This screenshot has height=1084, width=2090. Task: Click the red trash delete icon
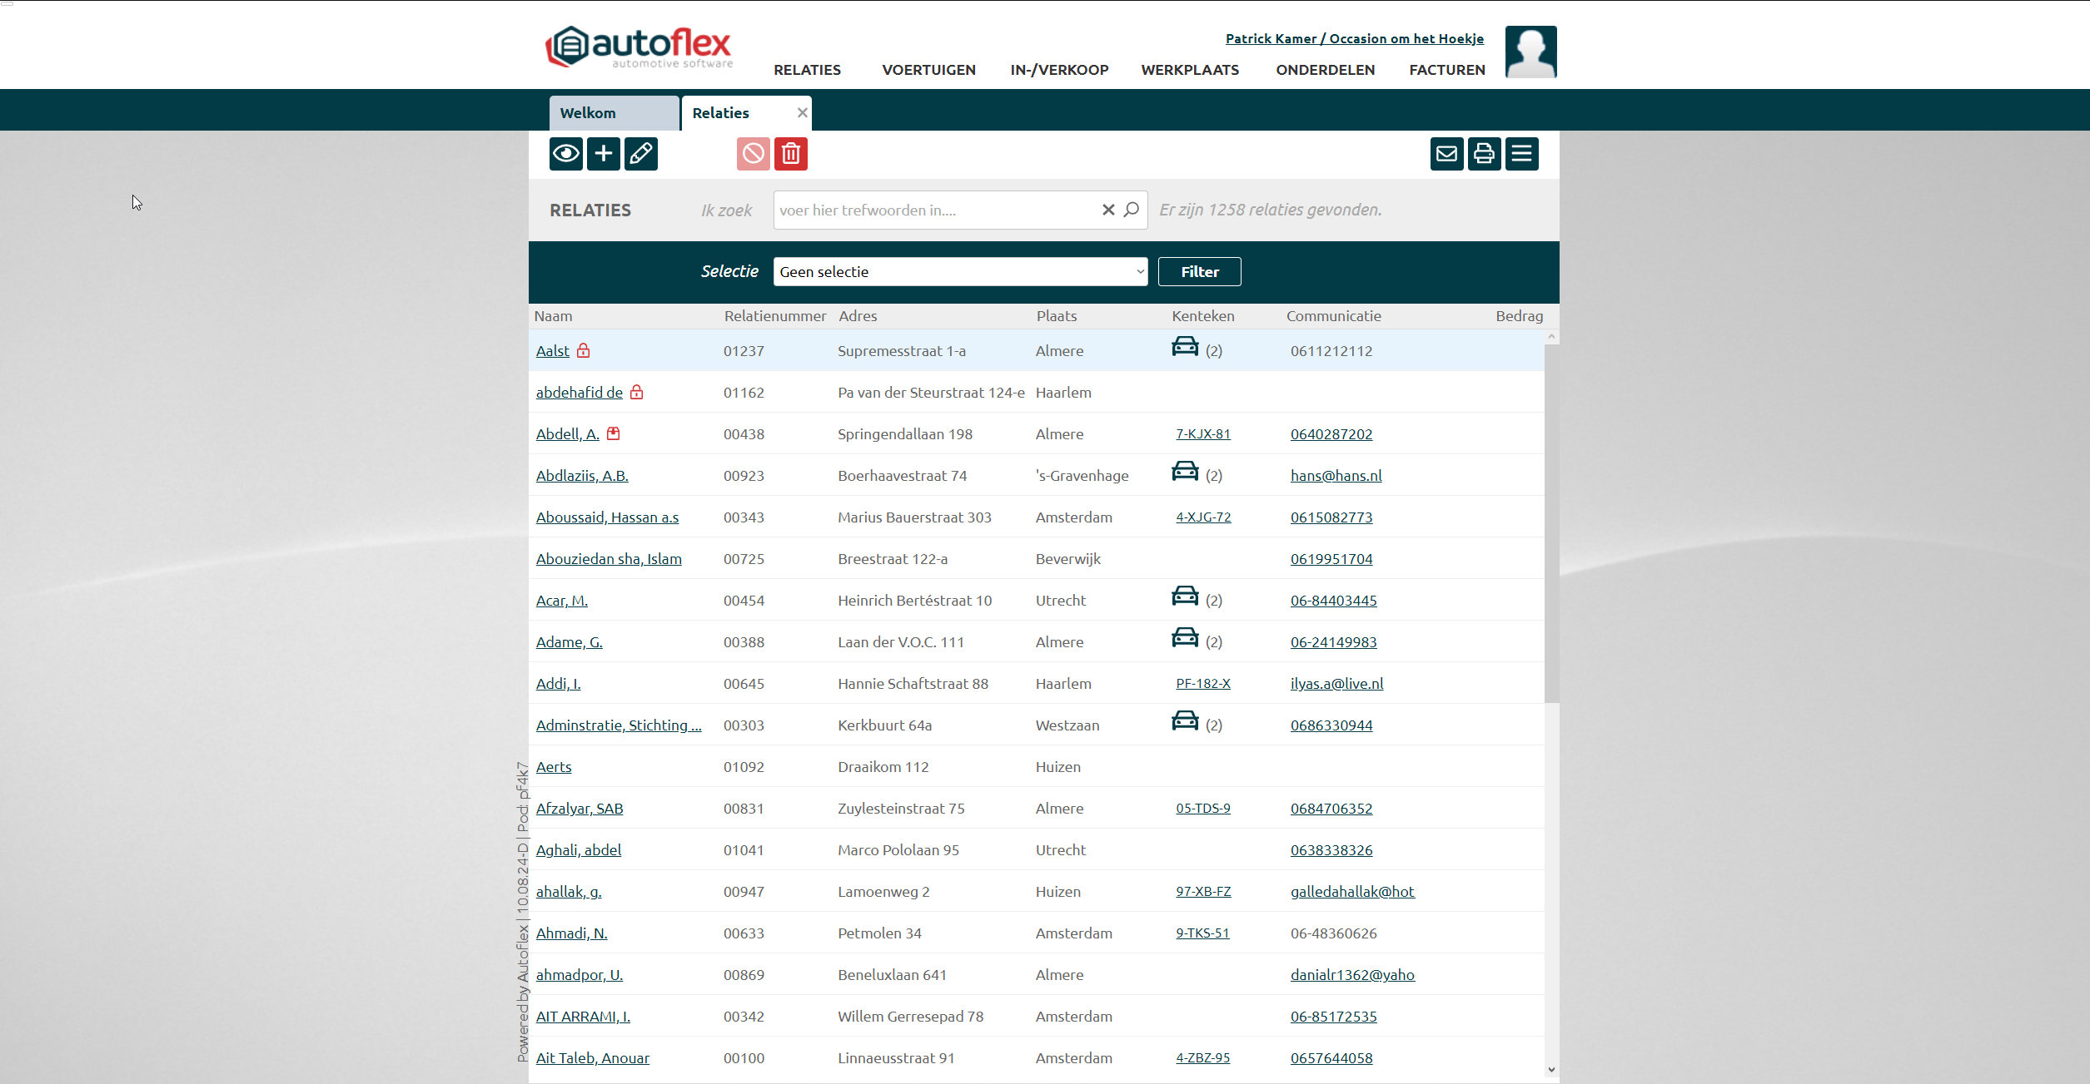point(790,154)
